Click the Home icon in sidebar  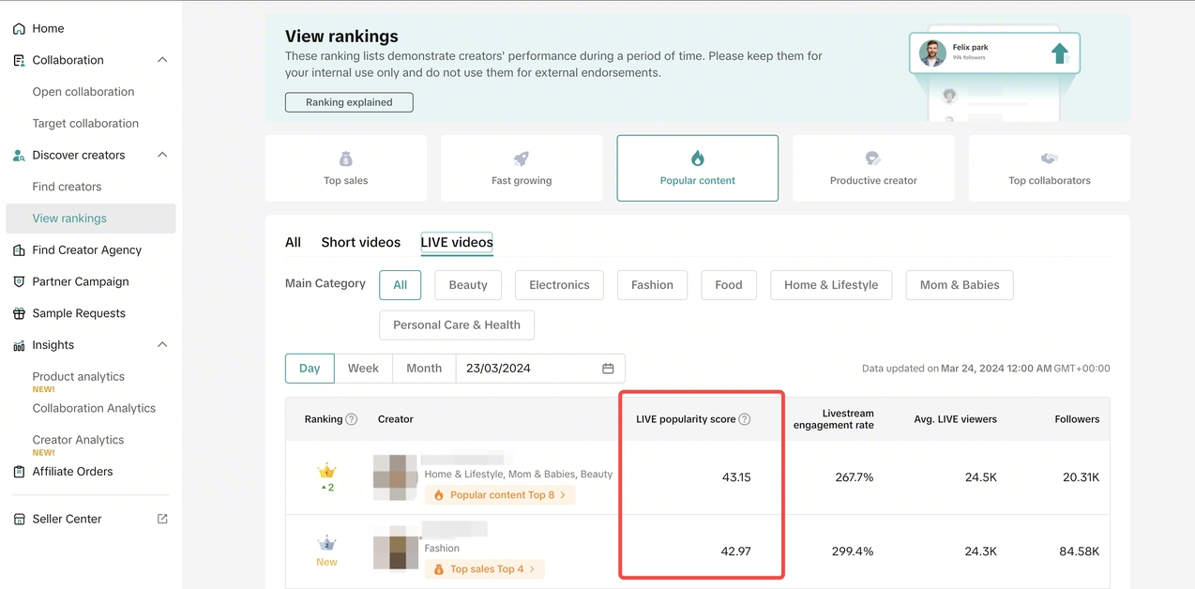(19, 29)
